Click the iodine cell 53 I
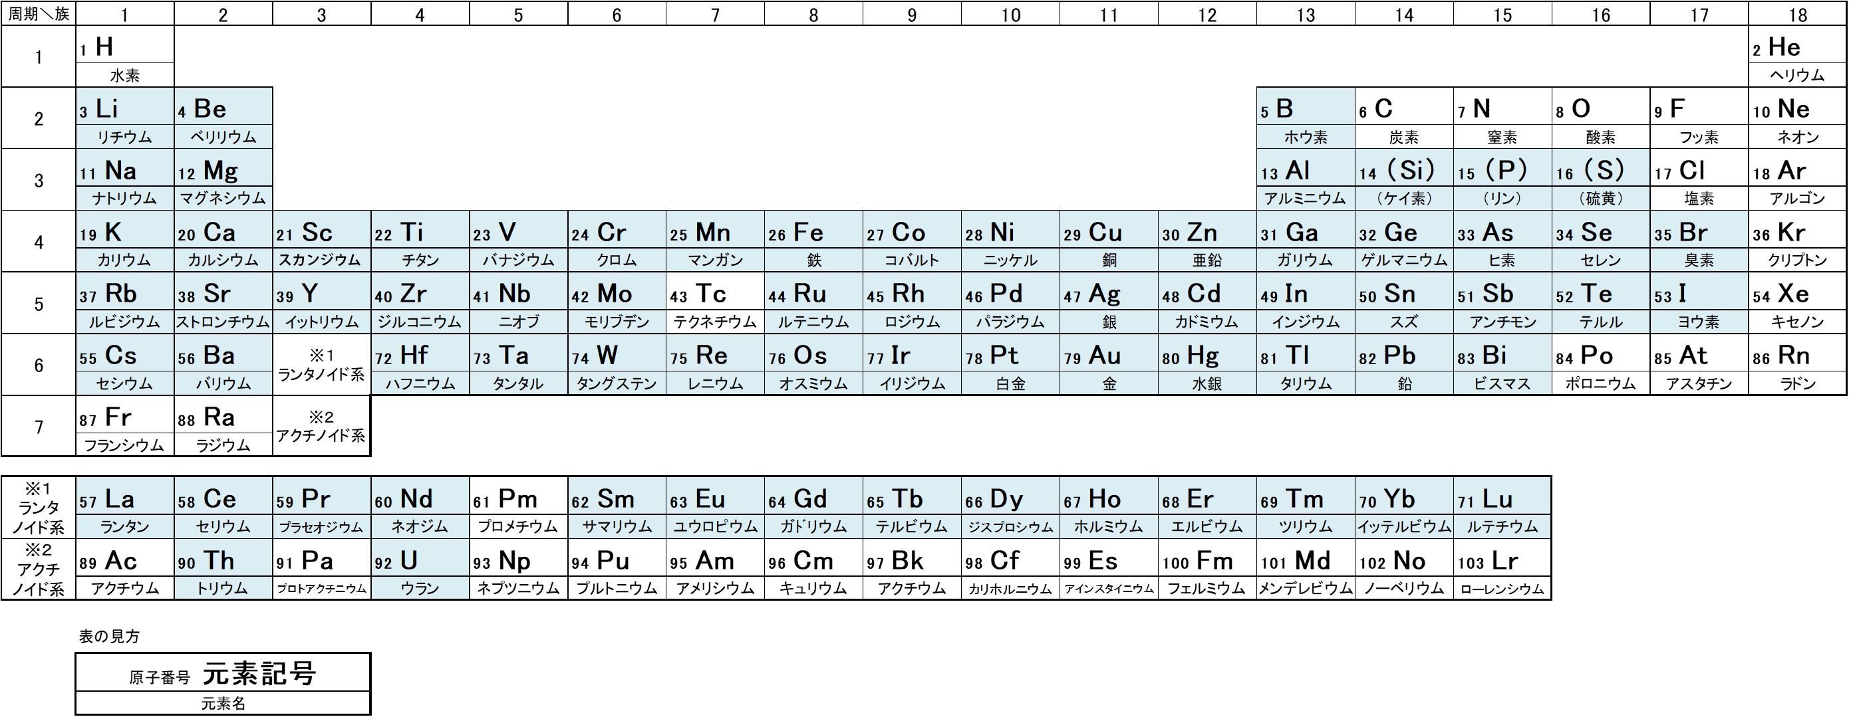1849x717 pixels. [x=1699, y=303]
